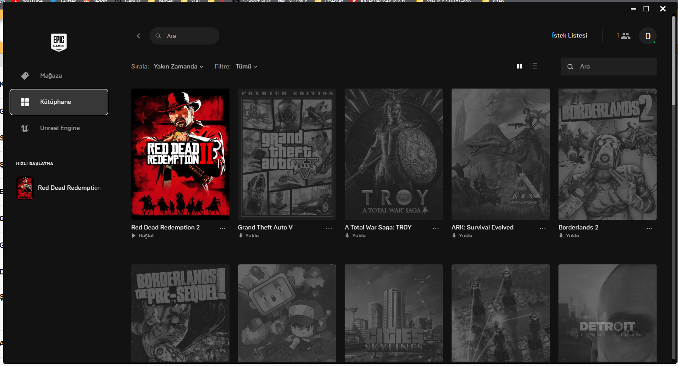This screenshot has height=366, width=678.
Task: Select the Detroit Become Human cover
Action: pos(607,313)
